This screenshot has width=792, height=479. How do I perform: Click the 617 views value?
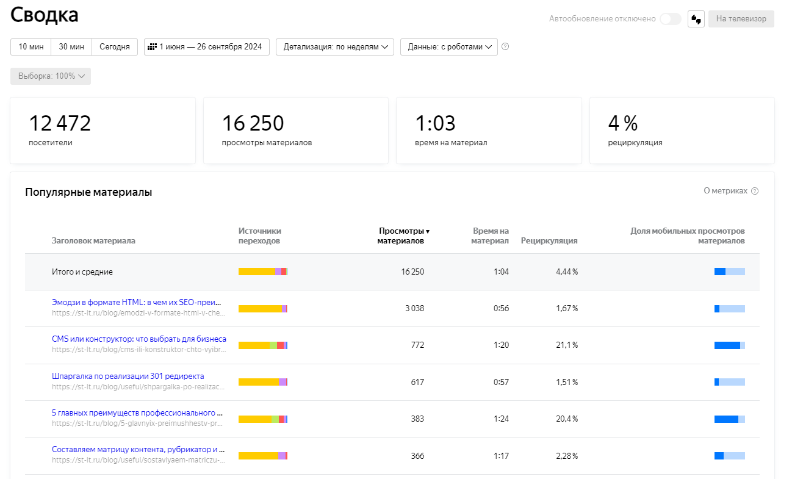[417, 382]
